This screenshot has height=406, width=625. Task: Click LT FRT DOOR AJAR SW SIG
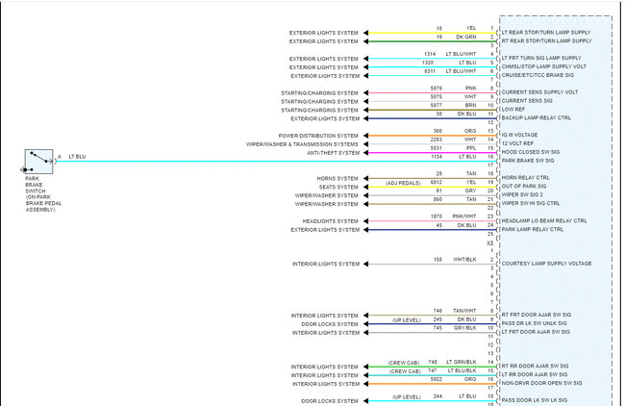coord(536,332)
